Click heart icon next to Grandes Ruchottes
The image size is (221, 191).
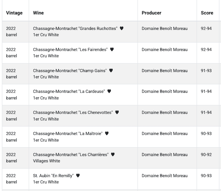tap(122, 28)
